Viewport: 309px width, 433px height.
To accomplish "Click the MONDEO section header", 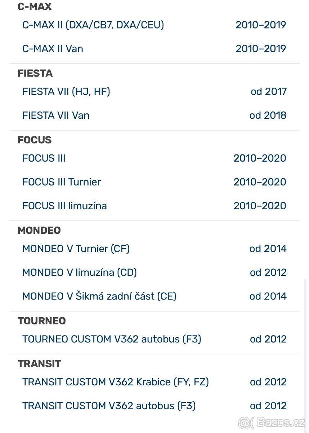I will pyautogui.click(x=39, y=230).
